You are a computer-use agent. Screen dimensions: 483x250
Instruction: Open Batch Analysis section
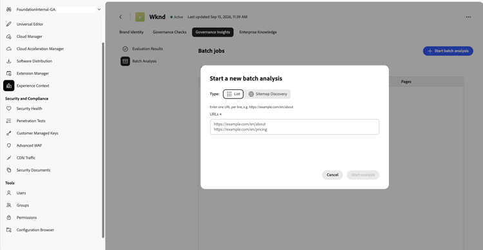pos(144,61)
